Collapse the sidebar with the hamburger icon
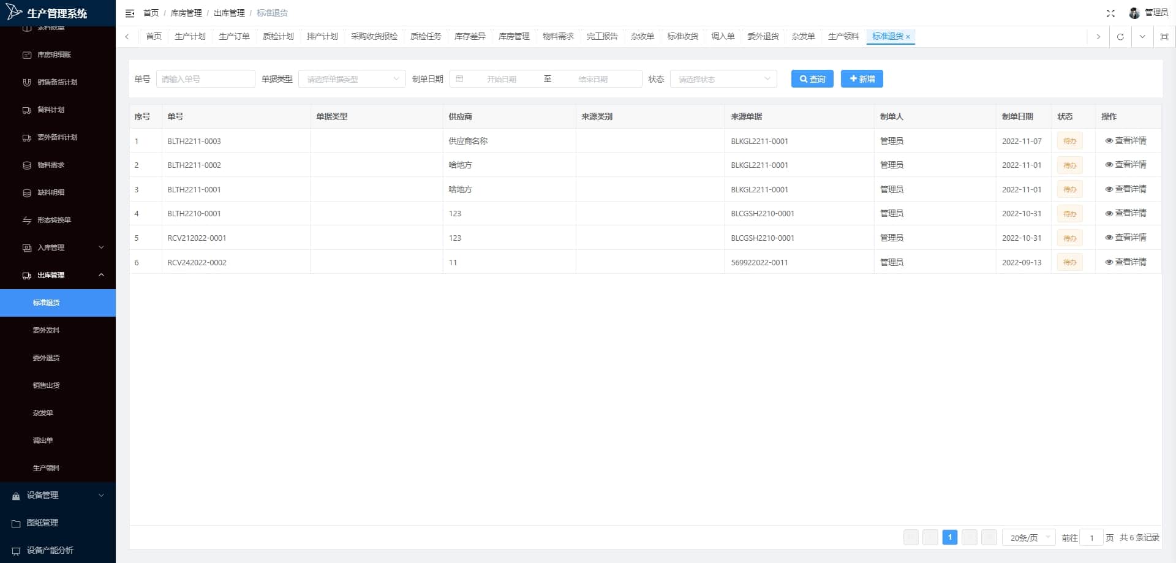 point(130,13)
